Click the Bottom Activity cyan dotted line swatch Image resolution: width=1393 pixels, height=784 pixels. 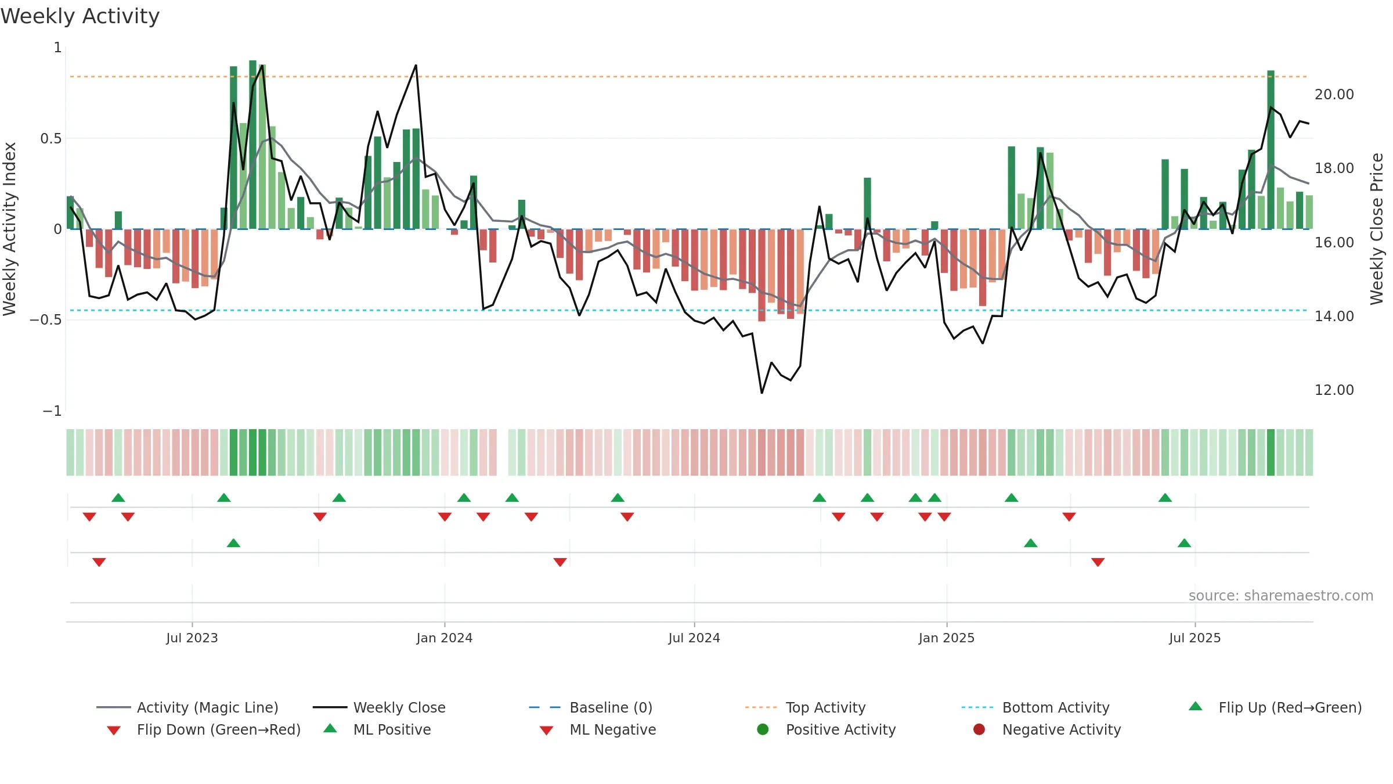click(x=977, y=707)
